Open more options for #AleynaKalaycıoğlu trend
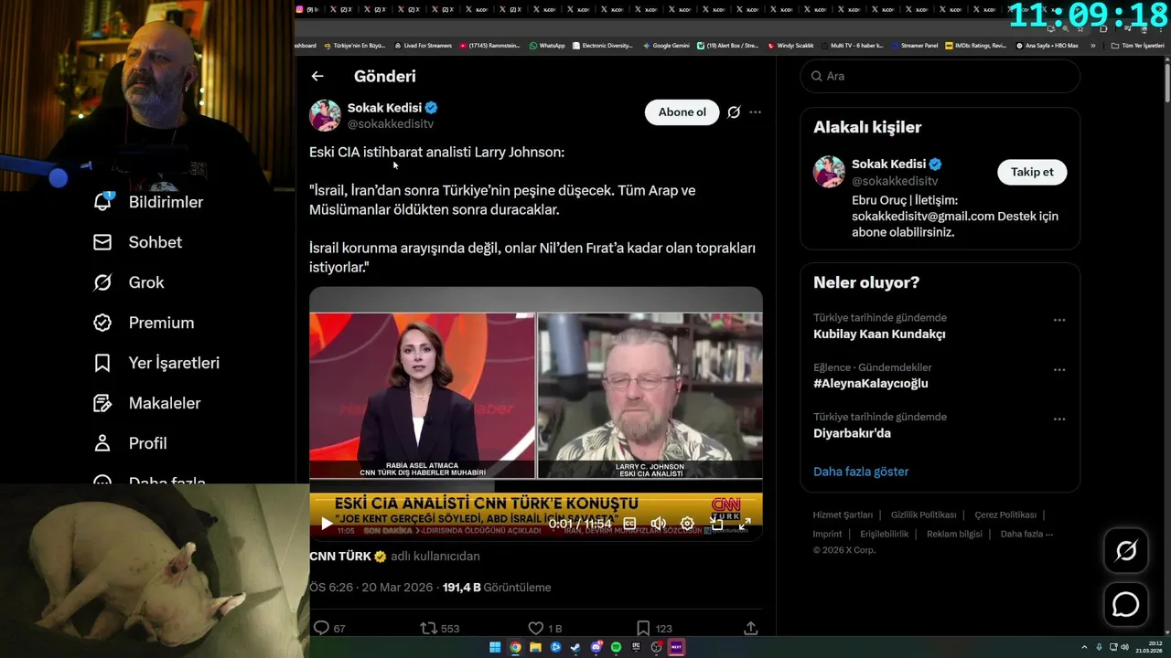The width and height of the screenshot is (1171, 658). pos(1059,369)
